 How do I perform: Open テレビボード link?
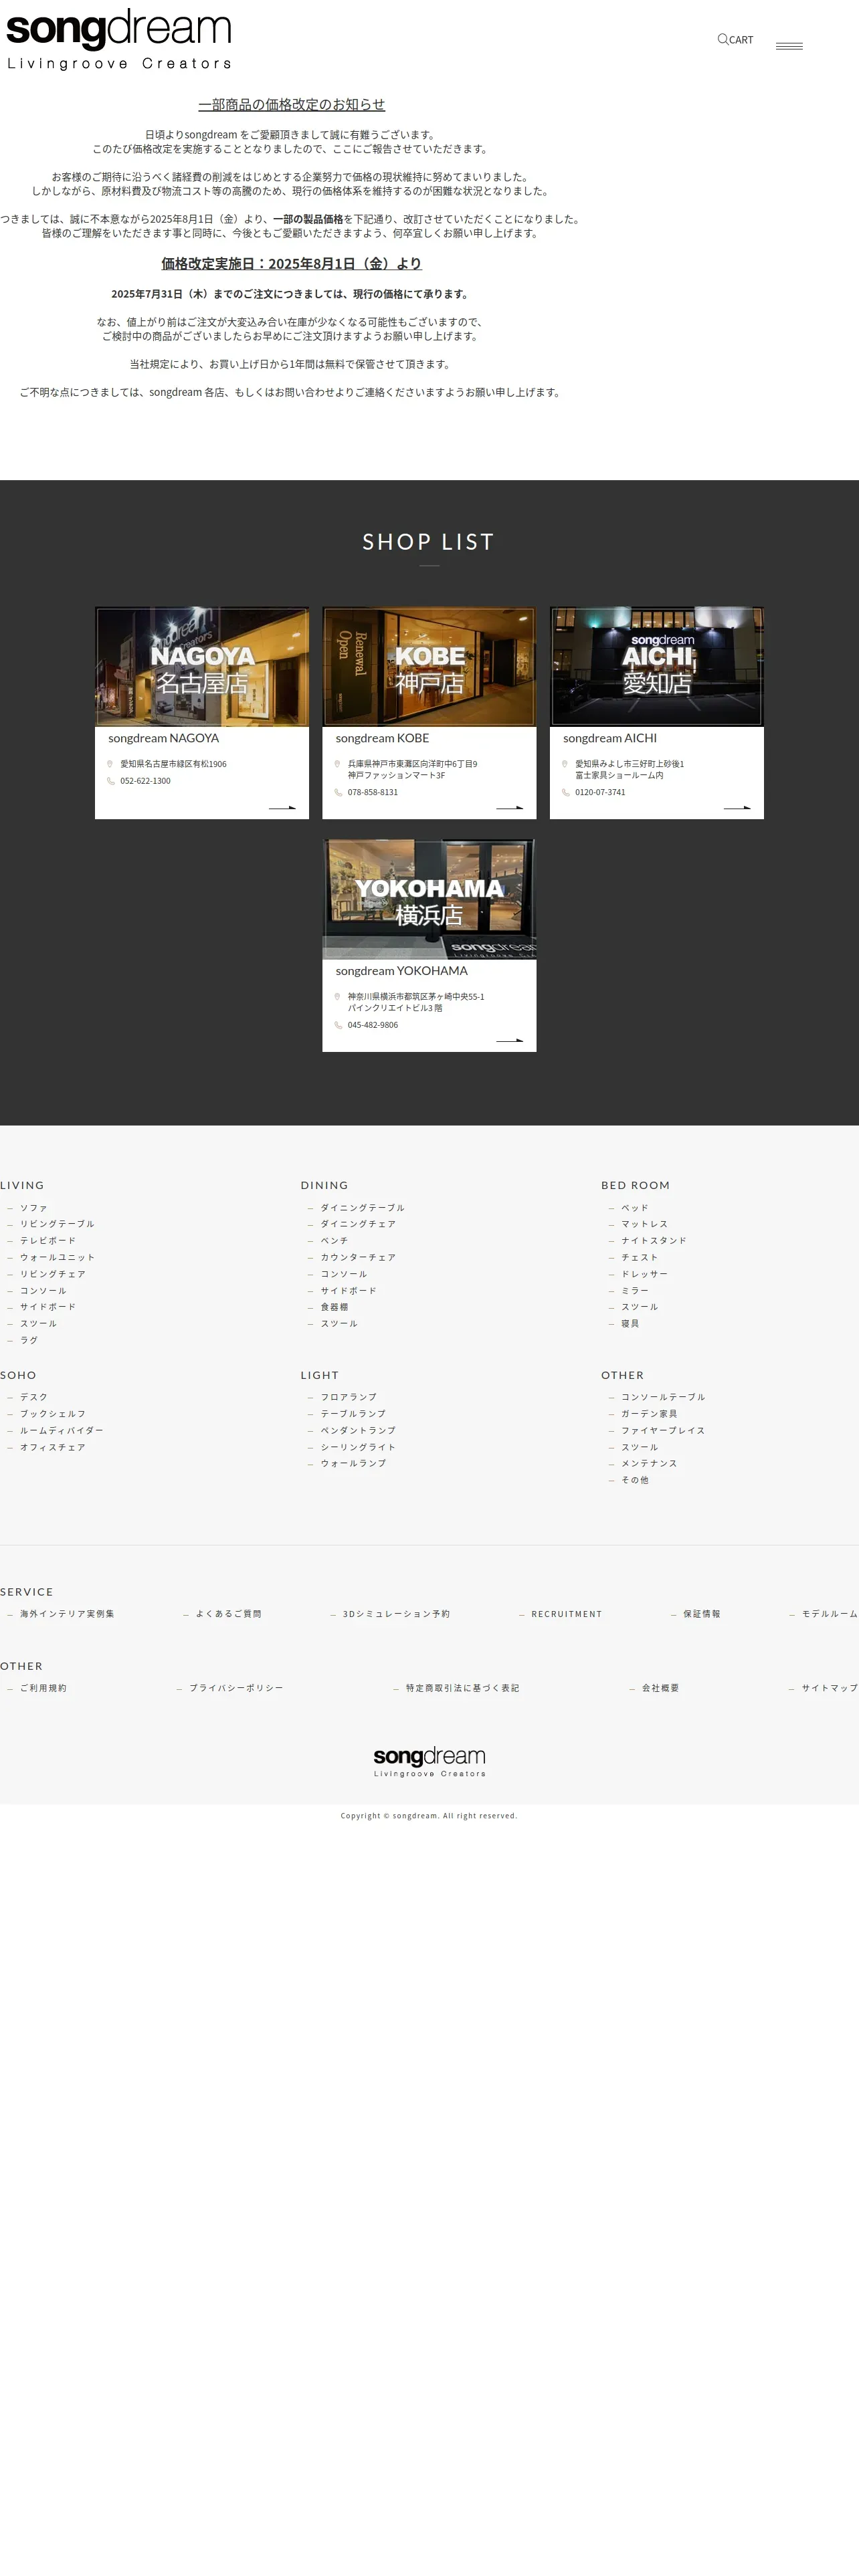click(x=48, y=1240)
